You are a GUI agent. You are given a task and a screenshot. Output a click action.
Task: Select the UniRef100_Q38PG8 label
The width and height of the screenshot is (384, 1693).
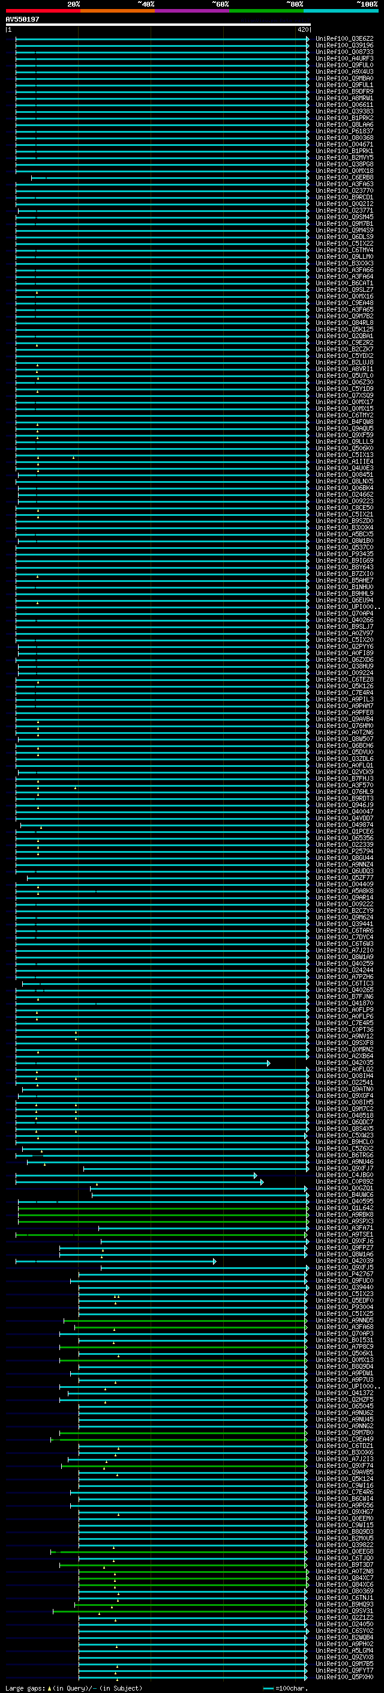pos(344,165)
